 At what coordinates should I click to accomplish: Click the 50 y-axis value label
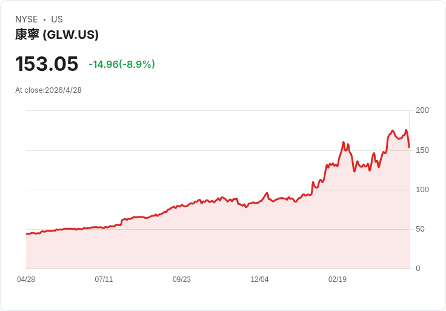[x=420, y=229]
